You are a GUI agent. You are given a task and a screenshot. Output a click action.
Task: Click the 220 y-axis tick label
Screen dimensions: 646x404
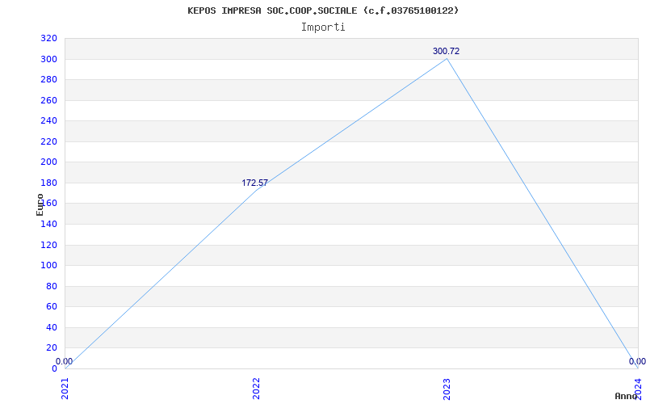click(48, 142)
